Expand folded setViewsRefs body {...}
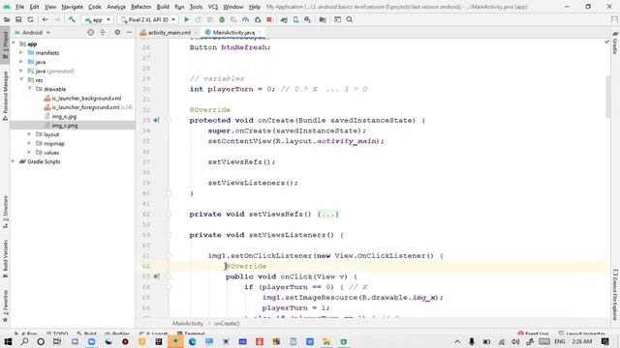The width and height of the screenshot is (620, 348). click(x=328, y=215)
